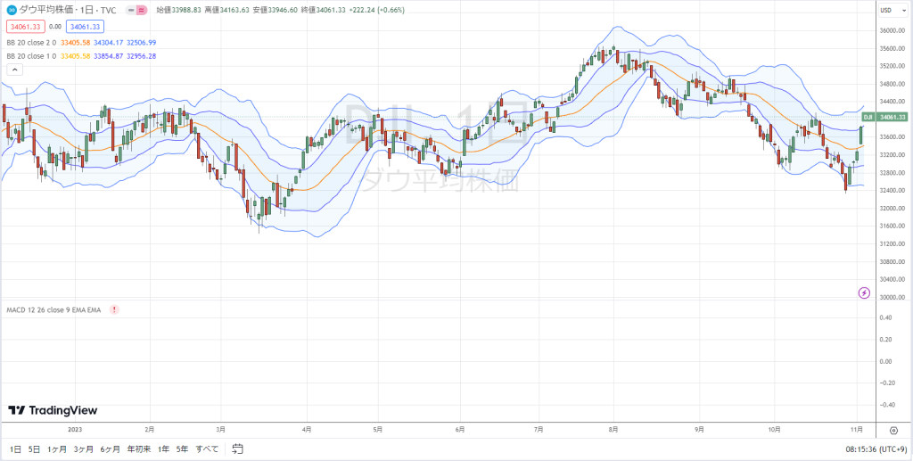This screenshot has width=913, height=461.
Task: Select the BB 20 close 2 0 indicator
Action: [x=31, y=43]
